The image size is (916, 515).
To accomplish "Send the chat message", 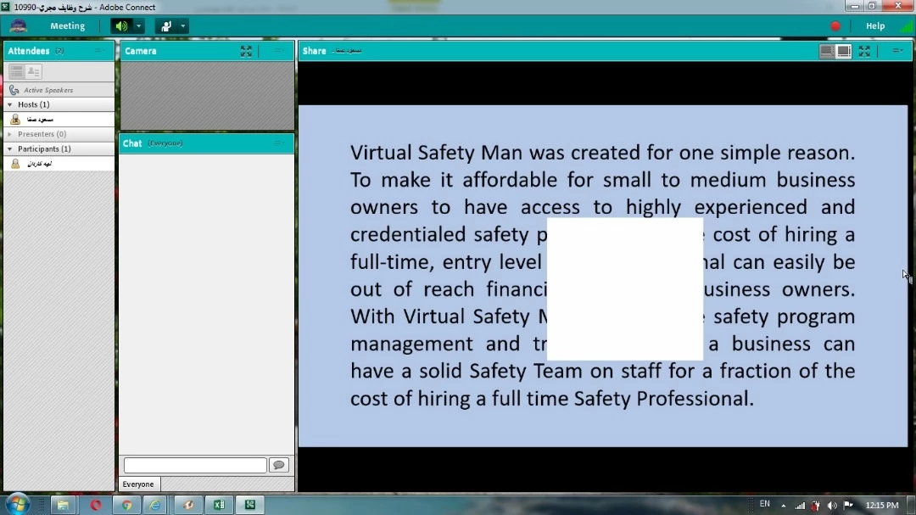I will coord(279,465).
